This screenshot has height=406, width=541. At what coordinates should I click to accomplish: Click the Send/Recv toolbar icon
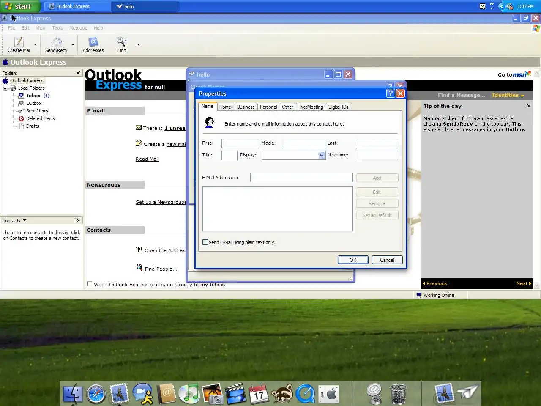click(x=56, y=44)
